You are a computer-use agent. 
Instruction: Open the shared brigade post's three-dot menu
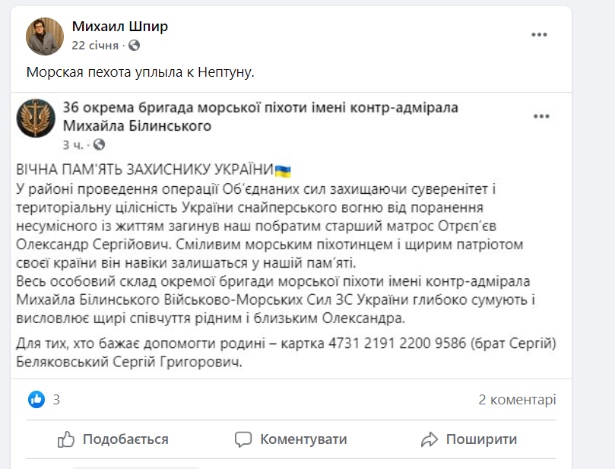coord(541,116)
